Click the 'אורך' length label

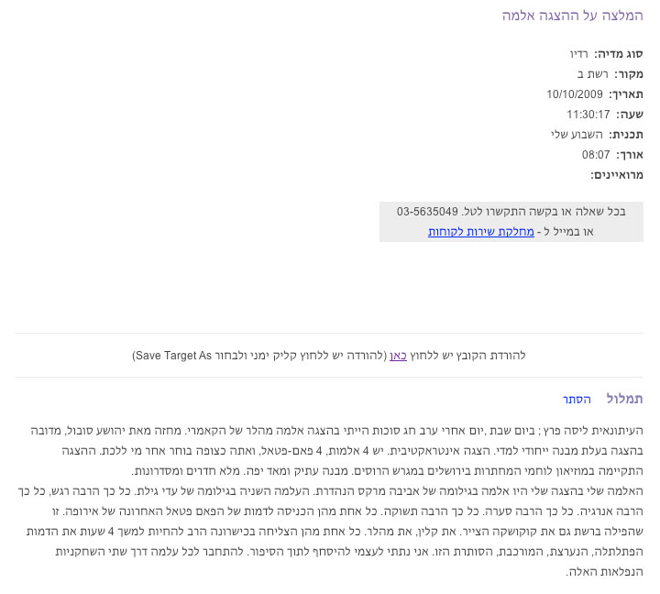point(630,155)
